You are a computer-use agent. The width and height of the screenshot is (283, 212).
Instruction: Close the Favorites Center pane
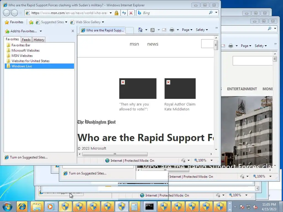(x=73, y=31)
